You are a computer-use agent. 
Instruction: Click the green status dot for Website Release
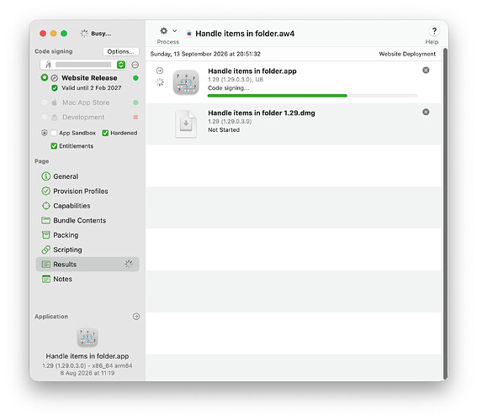point(135,78)
